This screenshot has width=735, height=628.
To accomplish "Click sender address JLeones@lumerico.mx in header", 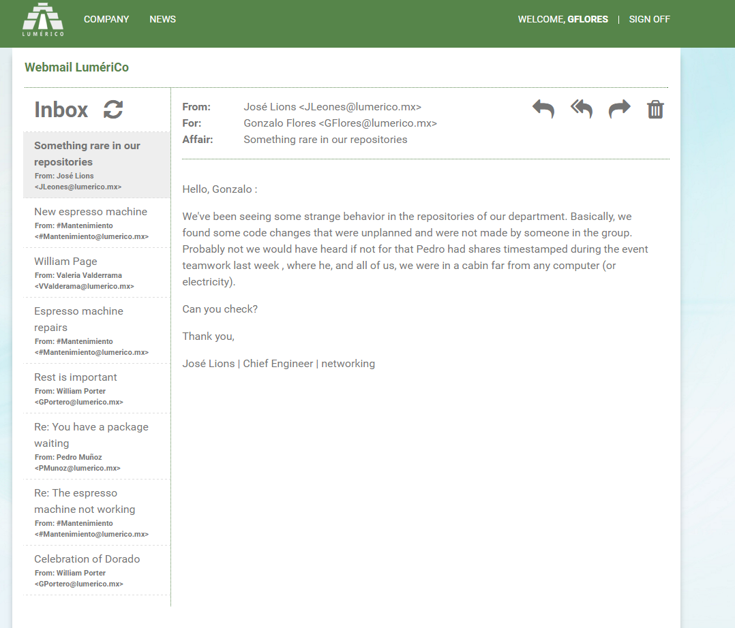I will tap(360, 107).
